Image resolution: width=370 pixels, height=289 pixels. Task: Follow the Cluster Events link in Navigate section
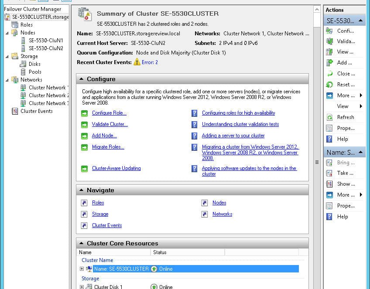point(107,225)
